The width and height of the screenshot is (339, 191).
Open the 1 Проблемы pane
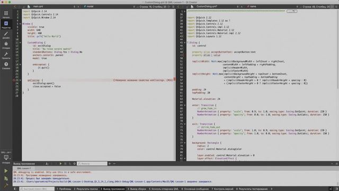click(x=64, y=189)
